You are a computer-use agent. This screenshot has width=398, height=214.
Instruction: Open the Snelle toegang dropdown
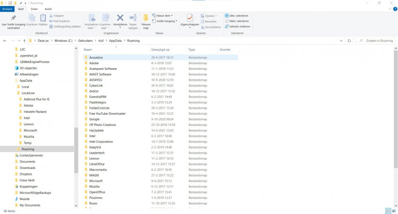(166, 21)
